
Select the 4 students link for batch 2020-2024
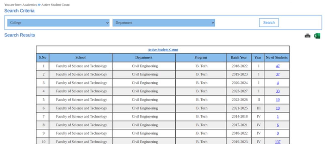coord(277,83)
